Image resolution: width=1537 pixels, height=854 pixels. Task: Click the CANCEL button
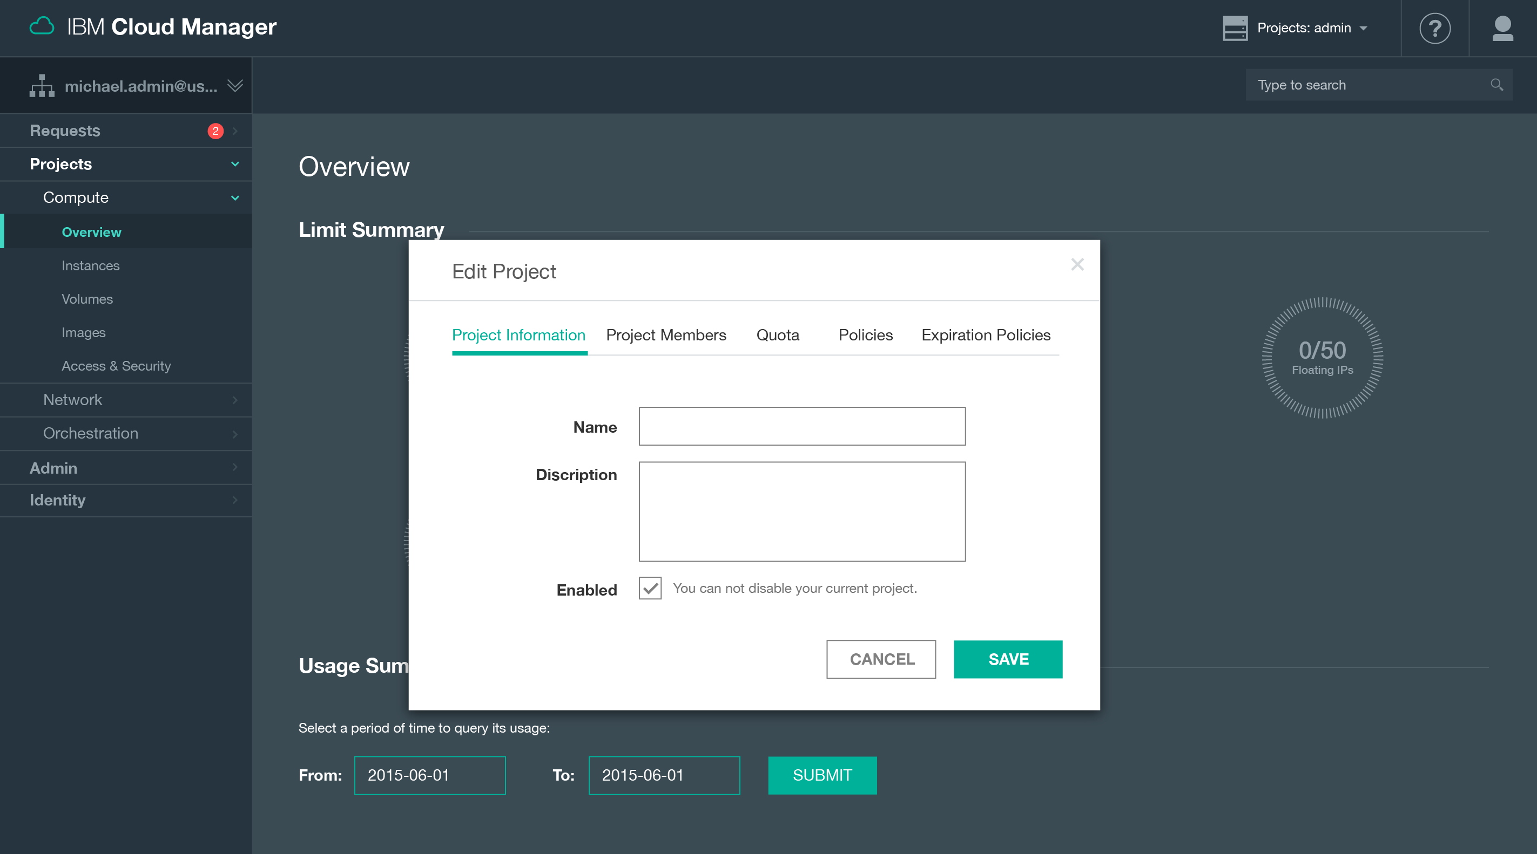pos(881,659)
